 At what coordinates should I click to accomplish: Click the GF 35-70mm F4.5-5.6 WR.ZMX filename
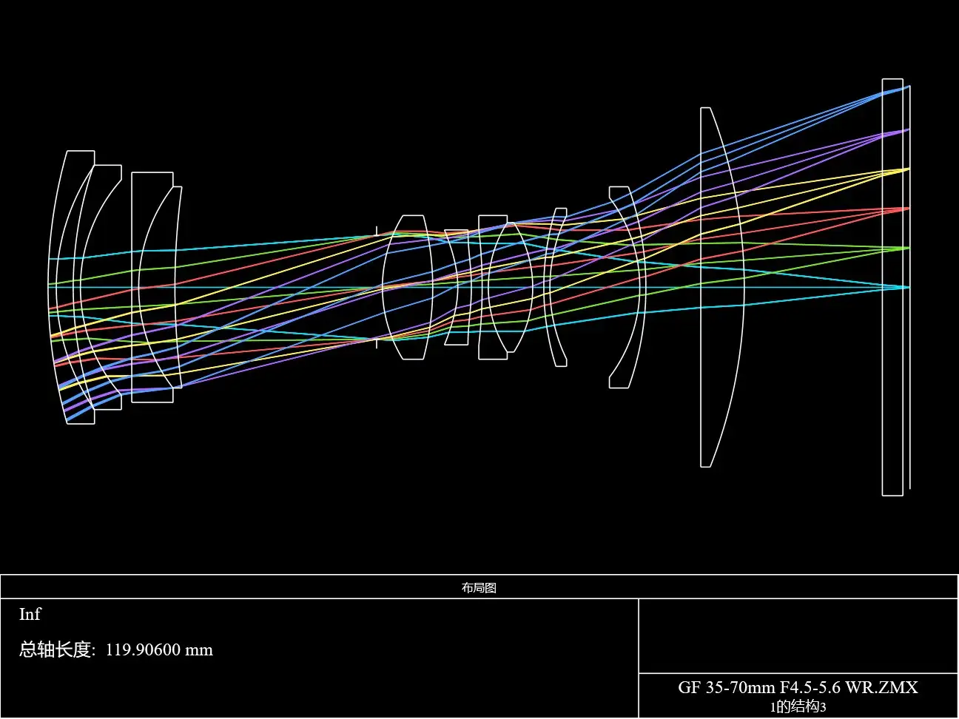pos(798,687)
